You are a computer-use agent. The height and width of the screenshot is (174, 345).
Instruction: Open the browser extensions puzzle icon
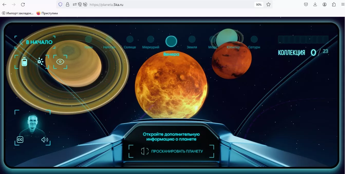coord(334,4)
